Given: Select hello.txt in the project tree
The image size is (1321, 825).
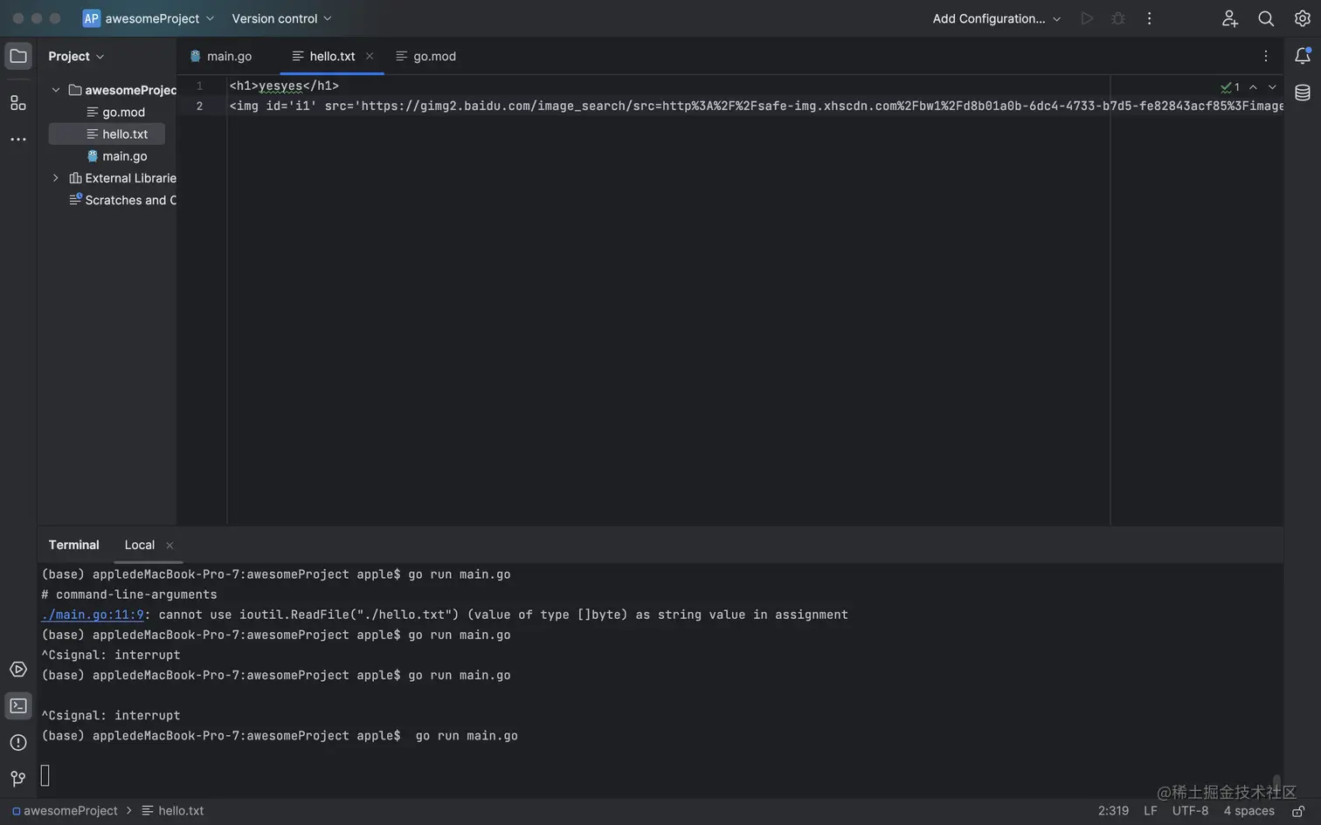Looking at the screenshot, I should point(107,134).
